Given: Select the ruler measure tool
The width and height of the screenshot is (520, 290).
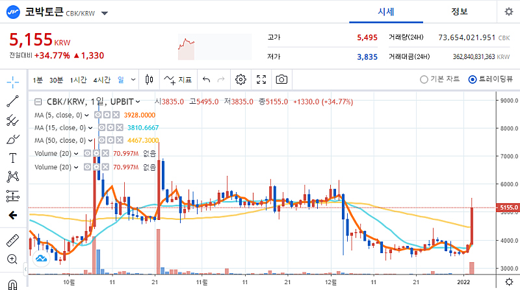Looking at the screenshot, I should point(12,241).
